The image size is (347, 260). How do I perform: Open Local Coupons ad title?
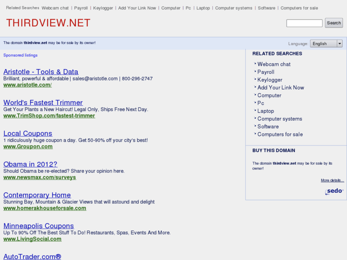28,133
